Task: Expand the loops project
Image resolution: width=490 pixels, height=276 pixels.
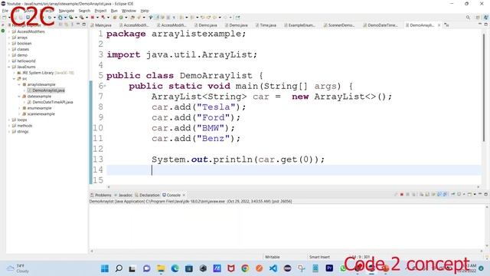Action: pyautogui.click(x=9, y=120)
